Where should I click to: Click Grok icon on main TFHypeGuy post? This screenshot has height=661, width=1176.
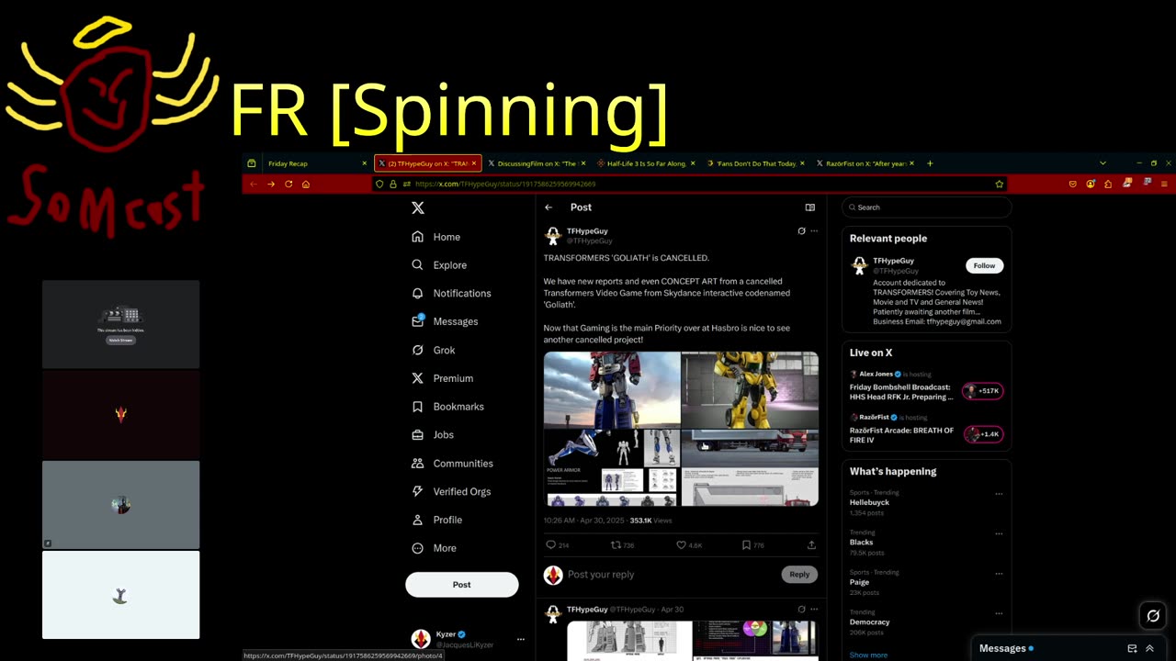click(x=801, y=231)
